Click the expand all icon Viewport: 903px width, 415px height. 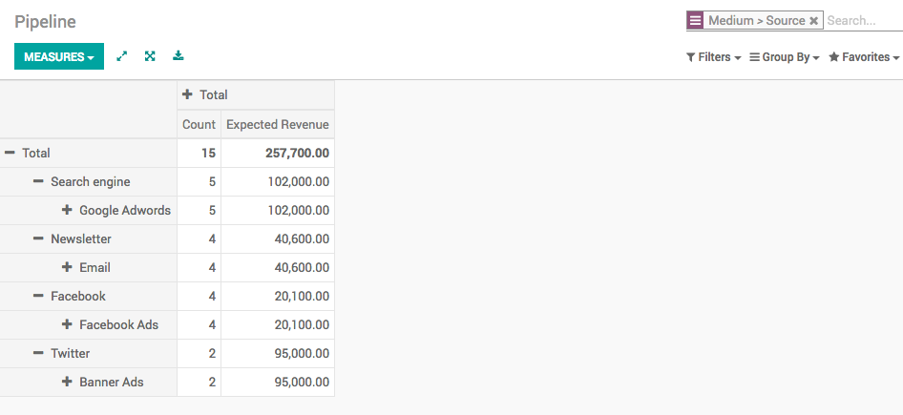tap(150, 56)
